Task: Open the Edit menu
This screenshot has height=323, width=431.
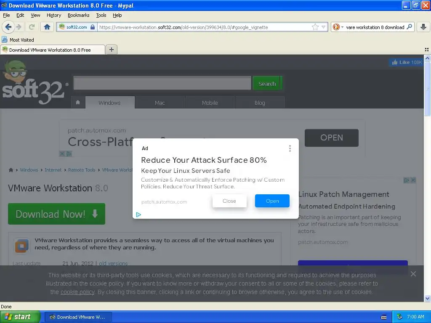Action: [20, 15]
